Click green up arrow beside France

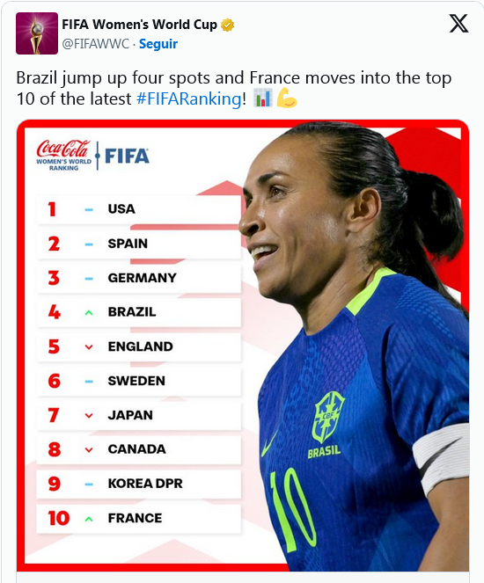coord(89,519)
